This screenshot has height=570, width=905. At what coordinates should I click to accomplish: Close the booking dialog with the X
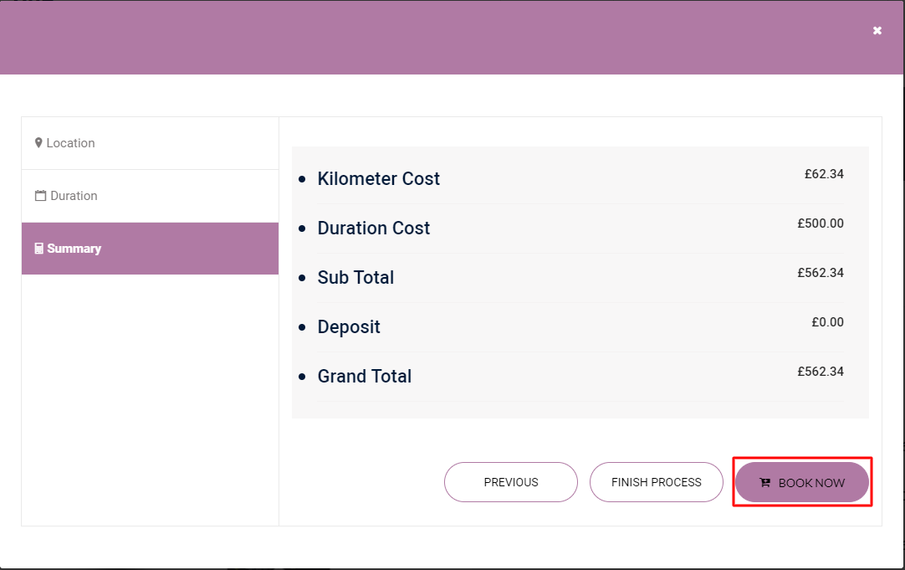click(877, 30)
